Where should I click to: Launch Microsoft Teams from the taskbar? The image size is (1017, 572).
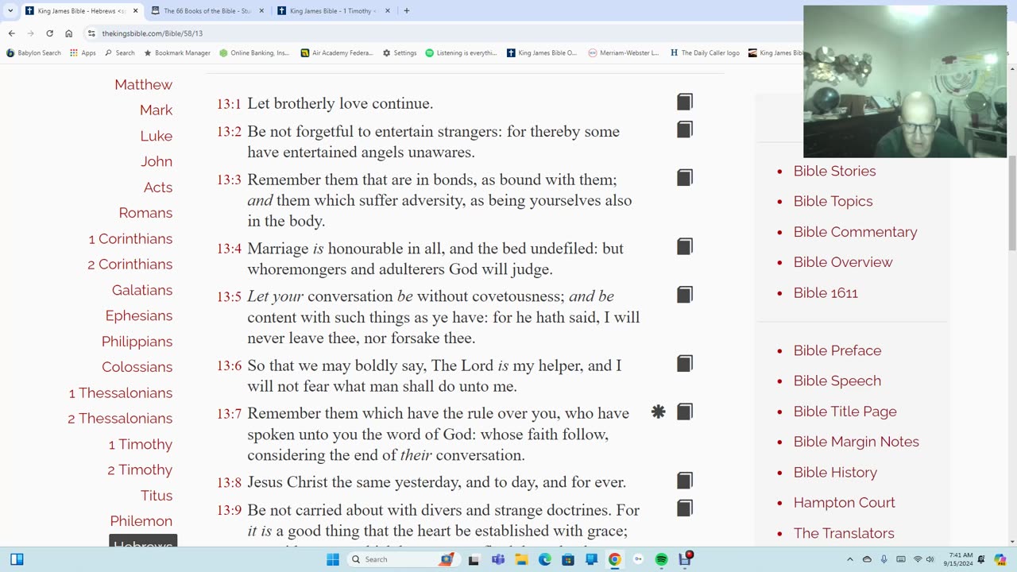(497, 559)
